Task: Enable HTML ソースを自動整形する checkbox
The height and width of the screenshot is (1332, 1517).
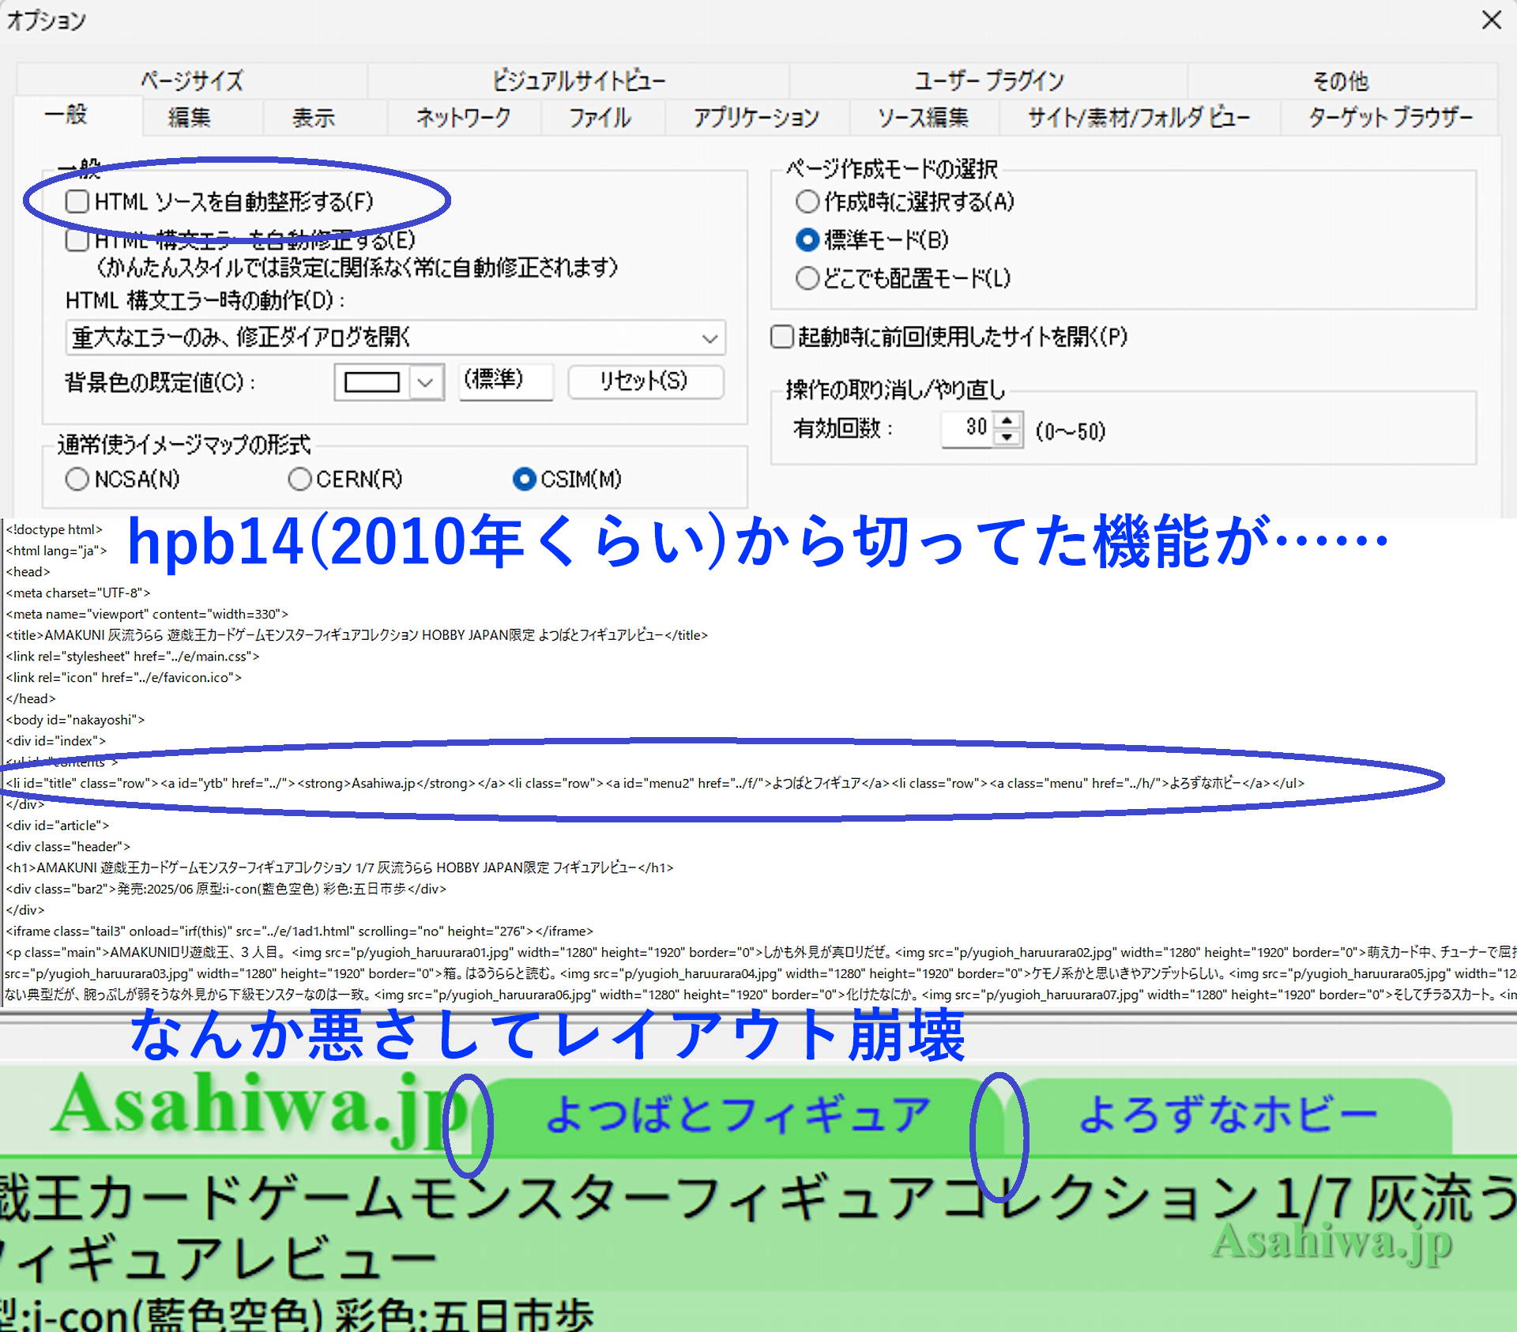Action: [77, 201]
